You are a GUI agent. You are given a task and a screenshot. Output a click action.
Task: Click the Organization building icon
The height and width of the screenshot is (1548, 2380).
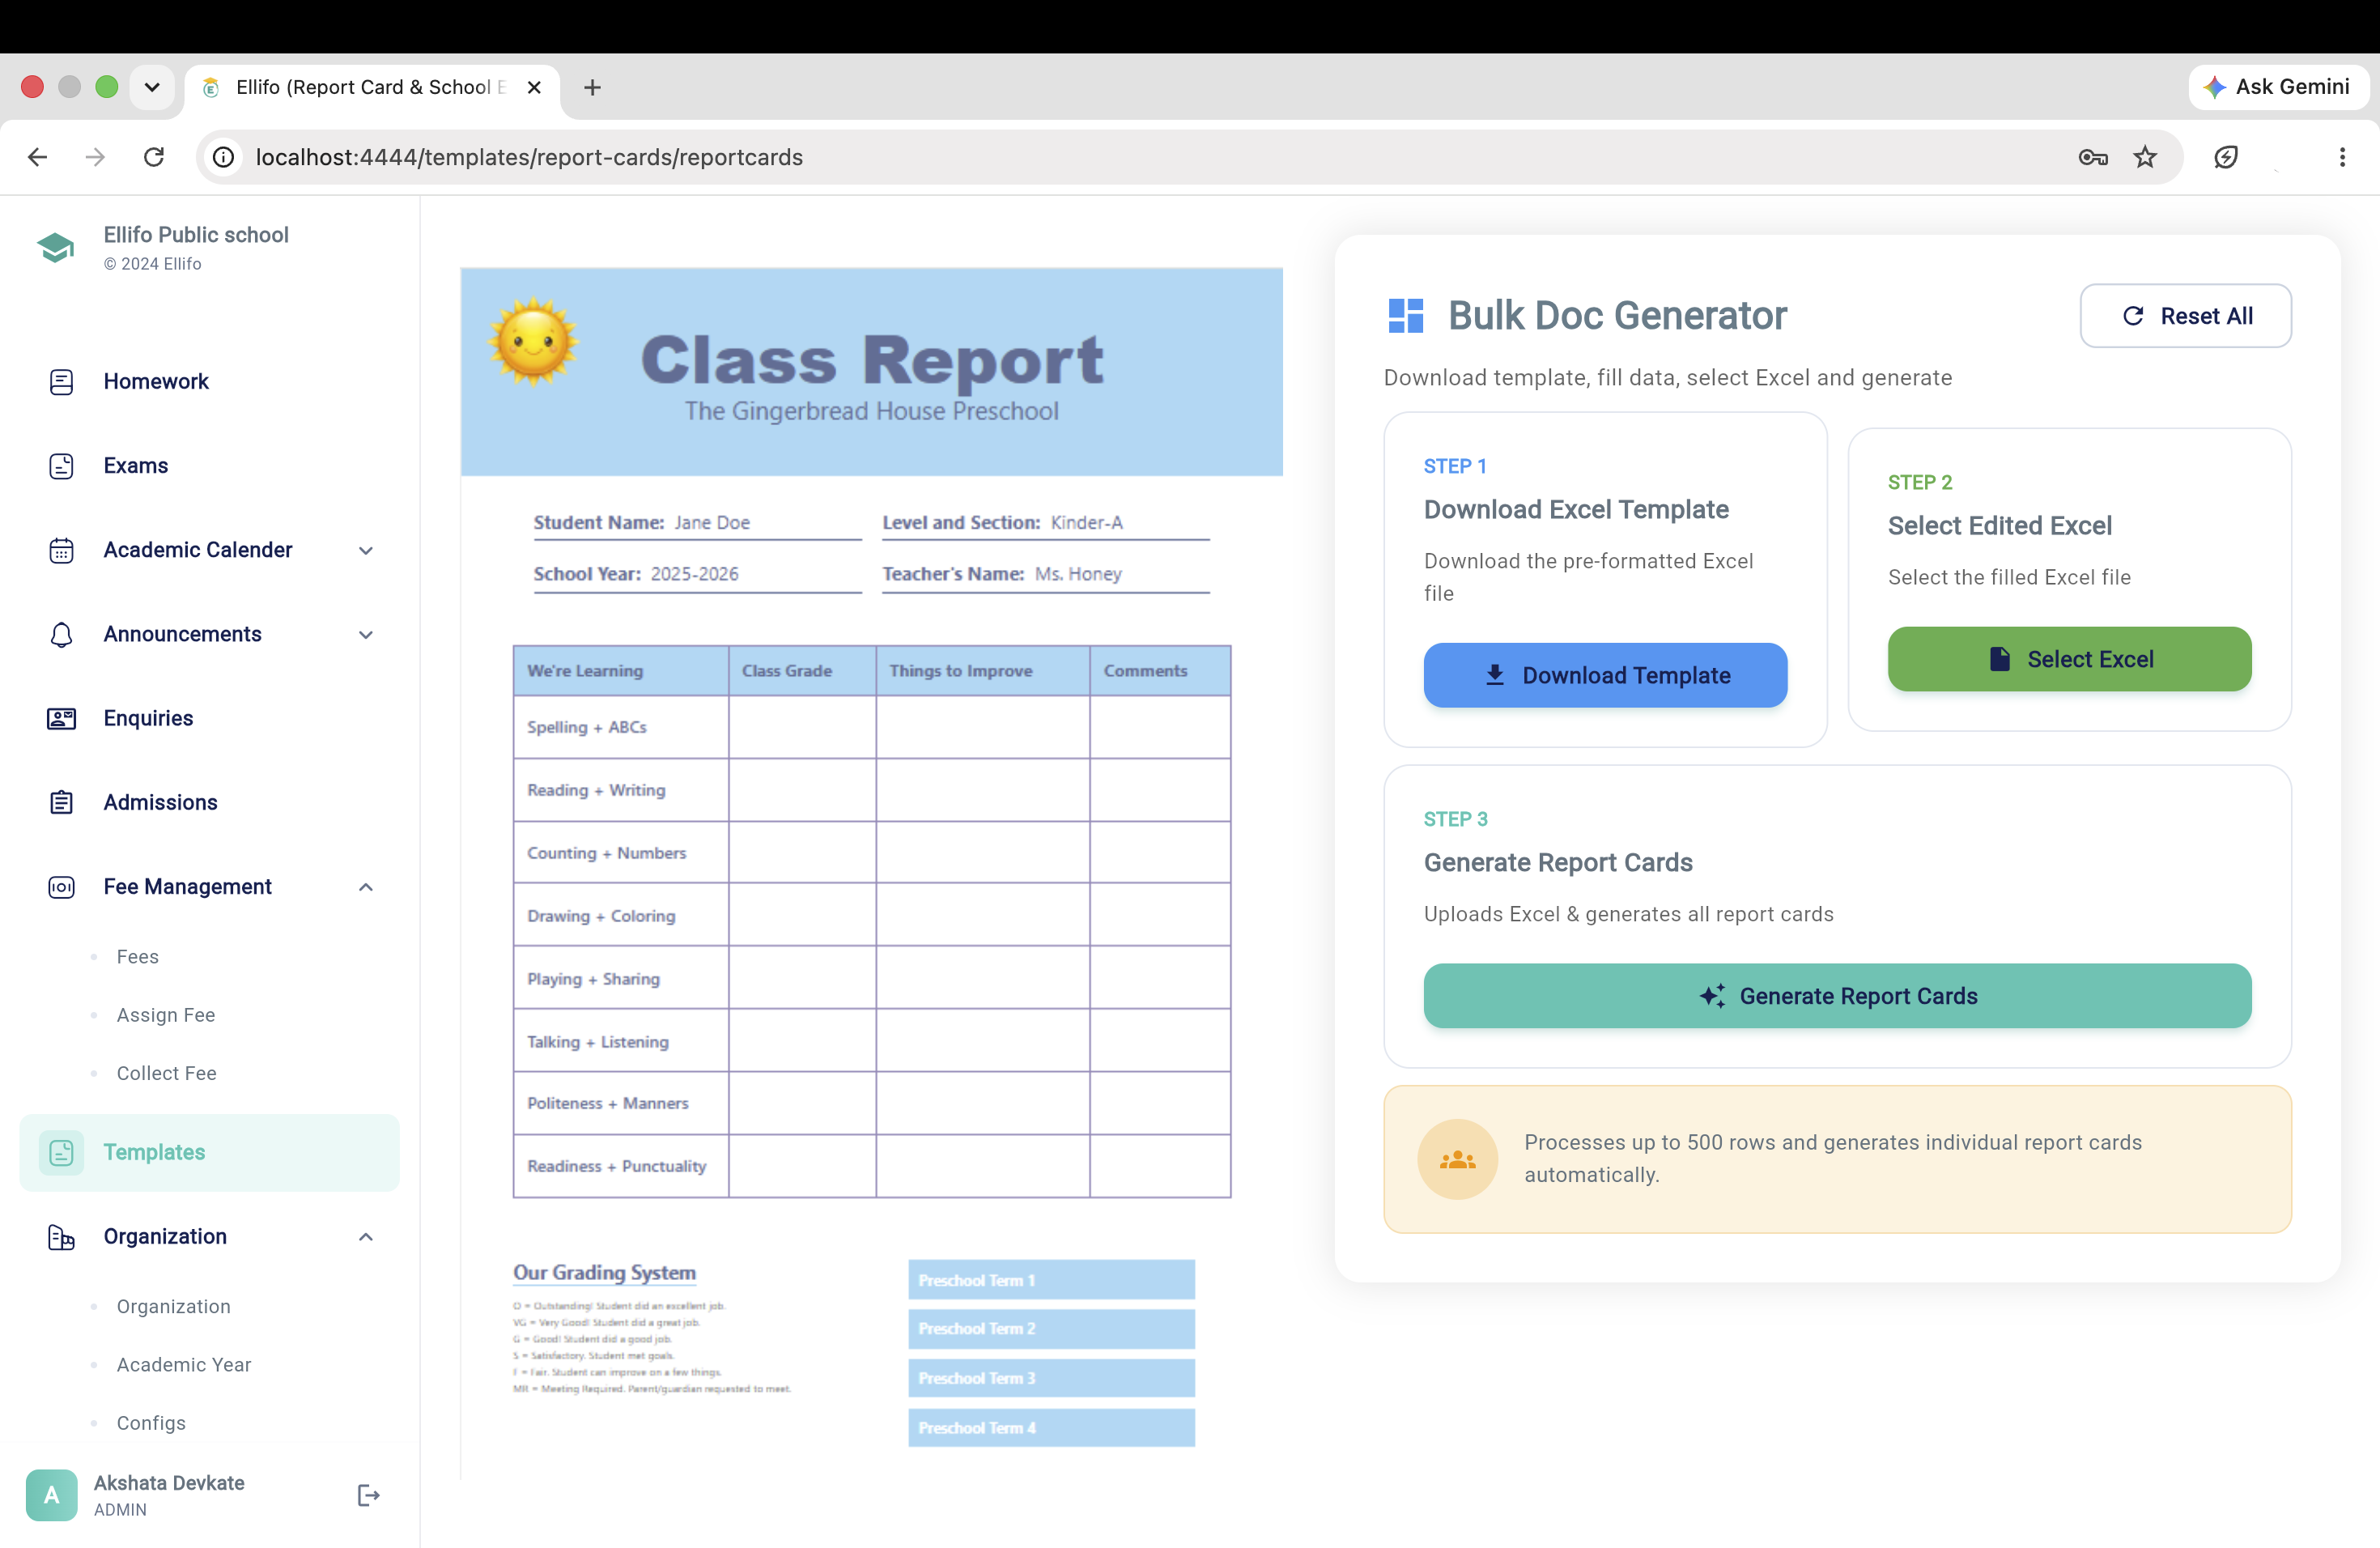[61, 1237]
